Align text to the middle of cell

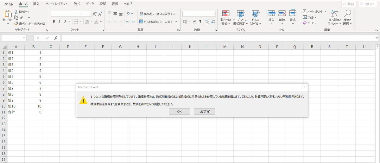116,14
